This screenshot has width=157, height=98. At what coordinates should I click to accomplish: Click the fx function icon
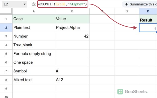coord(34,4)
